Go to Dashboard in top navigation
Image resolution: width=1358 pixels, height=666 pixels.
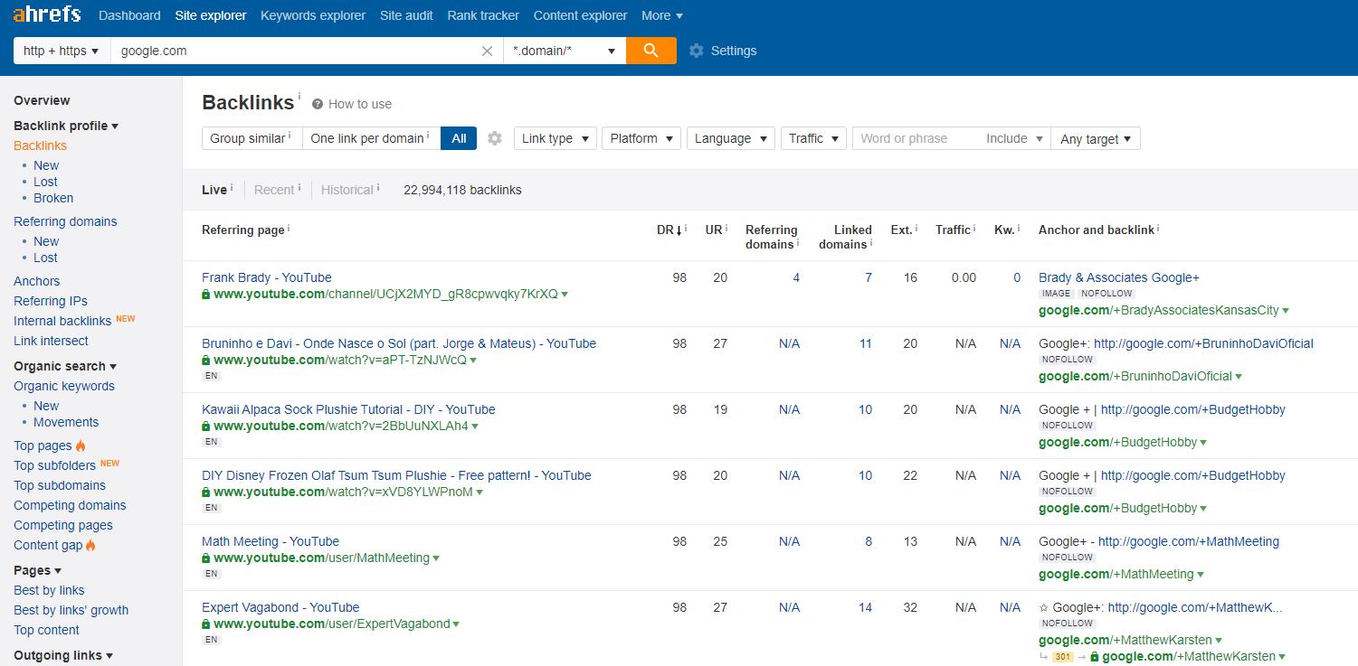(129, 15)
